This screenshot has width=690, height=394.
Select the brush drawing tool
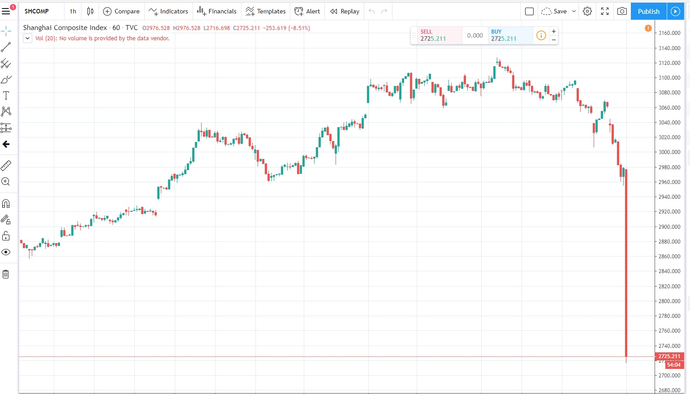point(6,80)
